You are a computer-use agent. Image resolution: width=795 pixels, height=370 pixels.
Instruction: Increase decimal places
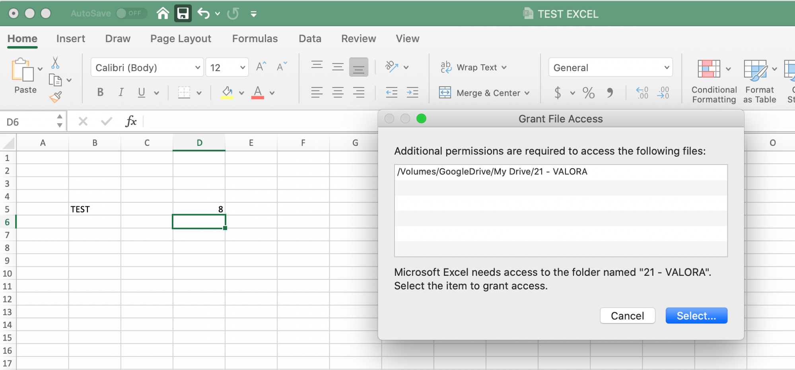point(642,93)
